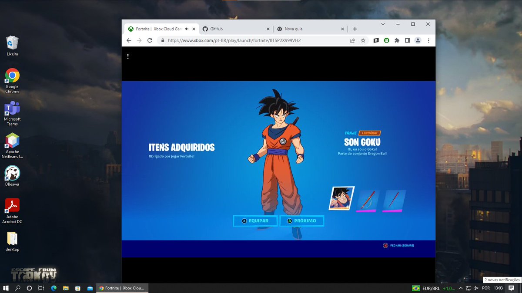
Task: Open the Adobe Acrobat DC shortcut
Action: [x=12, y=211]
